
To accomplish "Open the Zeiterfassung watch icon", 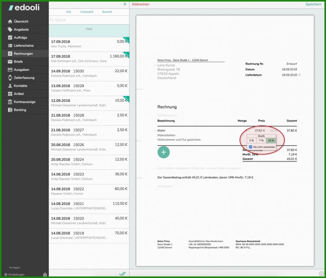I will tap(10, 78).
